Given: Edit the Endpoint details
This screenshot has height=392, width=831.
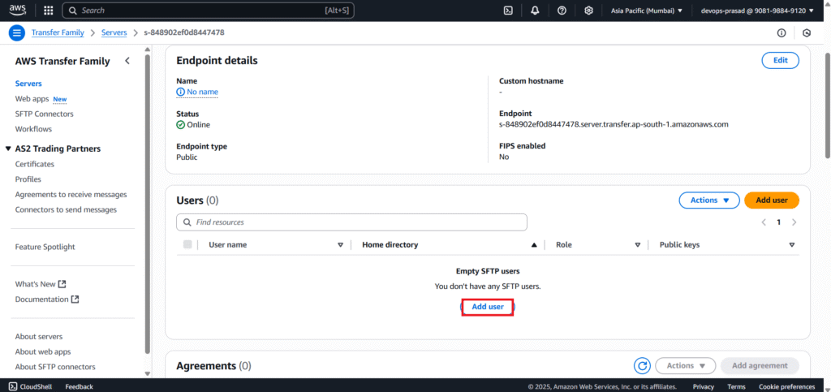Looking at the screenshot, I should [x=780, y=60].
